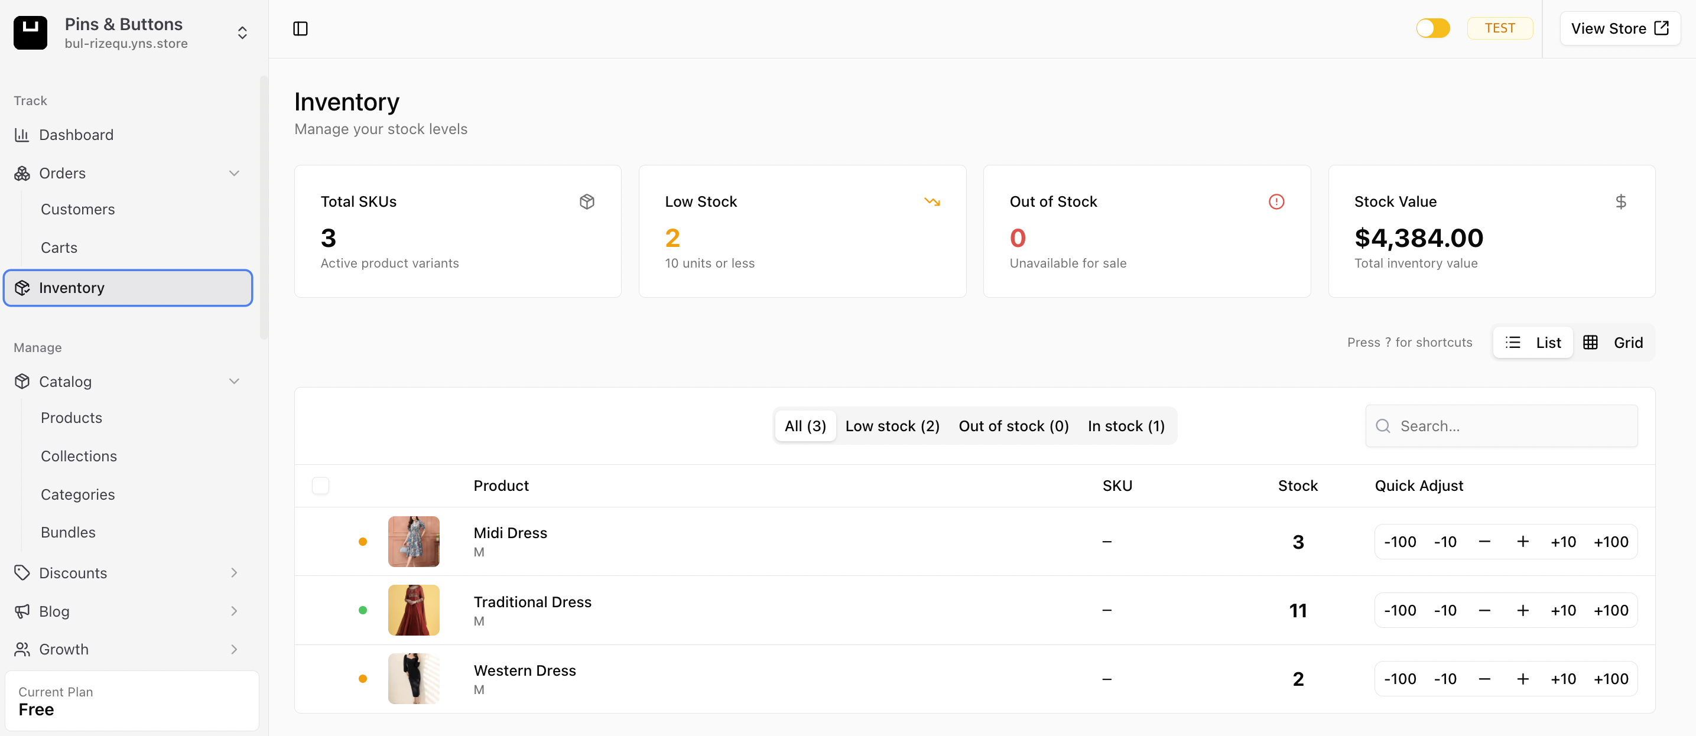This screenshot has height=736, width=1696.
Task: Click the plus stepper for Midi Dress
Action: point(1522,542)
